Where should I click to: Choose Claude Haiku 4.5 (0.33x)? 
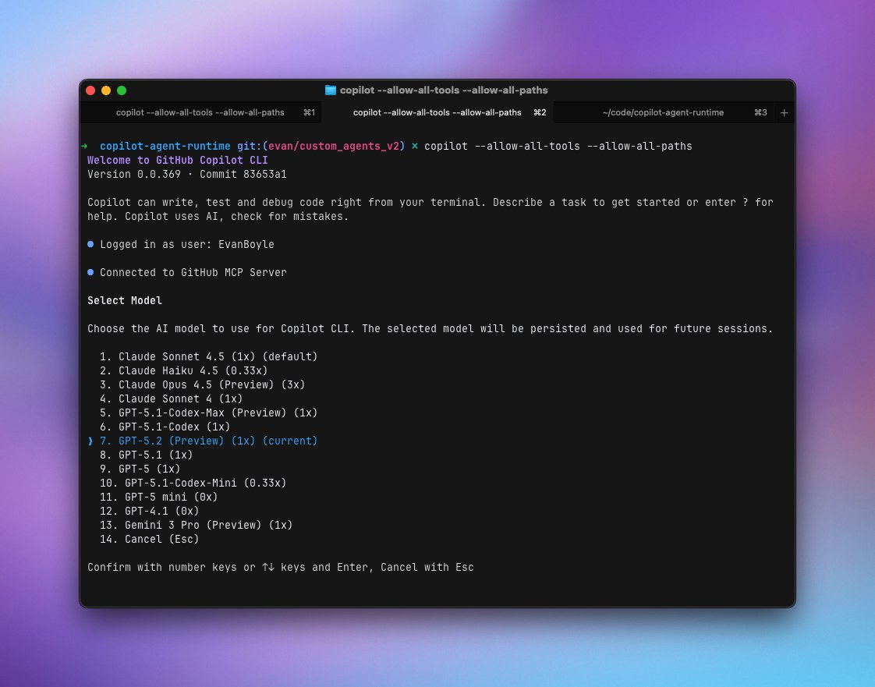[x=183, y=370]
